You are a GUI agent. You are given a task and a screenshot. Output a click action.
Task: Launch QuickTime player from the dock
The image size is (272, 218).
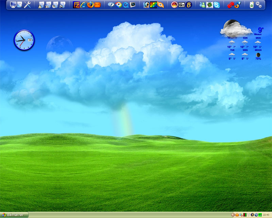tap(125, 5)
